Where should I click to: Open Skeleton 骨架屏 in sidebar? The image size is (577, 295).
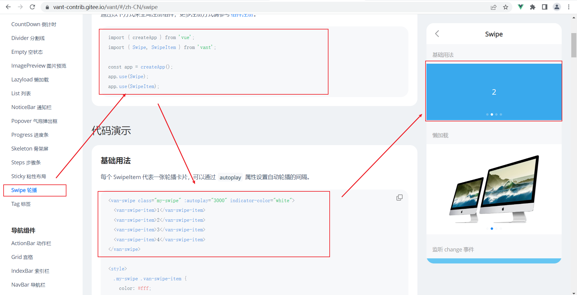(x=30, y=149)
